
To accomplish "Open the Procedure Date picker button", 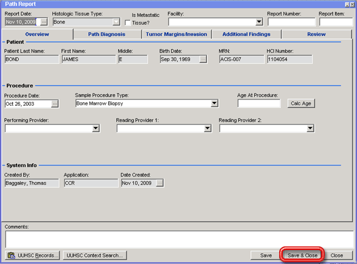I will 55,104.
